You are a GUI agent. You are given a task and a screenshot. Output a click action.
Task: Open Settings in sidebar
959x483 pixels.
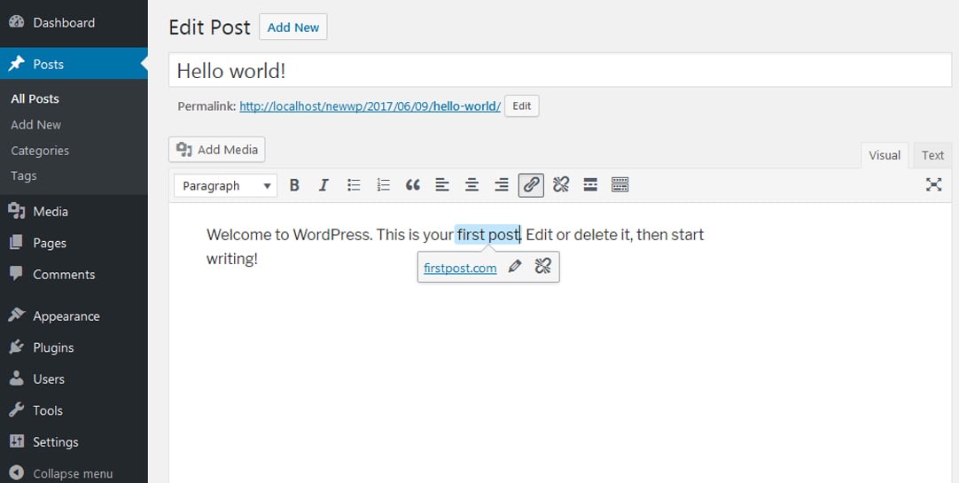click(x=74, y=442)
